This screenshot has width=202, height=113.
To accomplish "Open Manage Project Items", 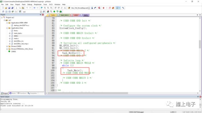I will (48, 11).
